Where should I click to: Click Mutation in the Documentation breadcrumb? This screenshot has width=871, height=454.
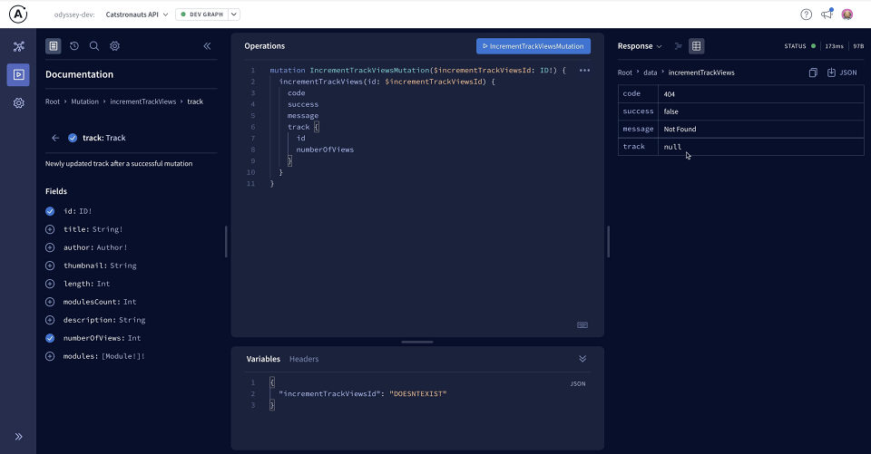click(85, 101)
